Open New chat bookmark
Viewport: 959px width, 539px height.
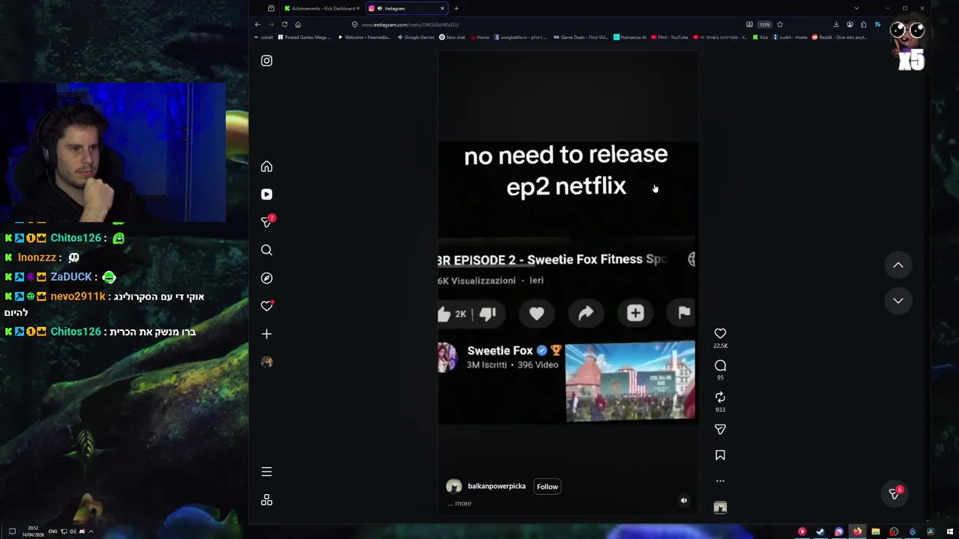[452, 37]
